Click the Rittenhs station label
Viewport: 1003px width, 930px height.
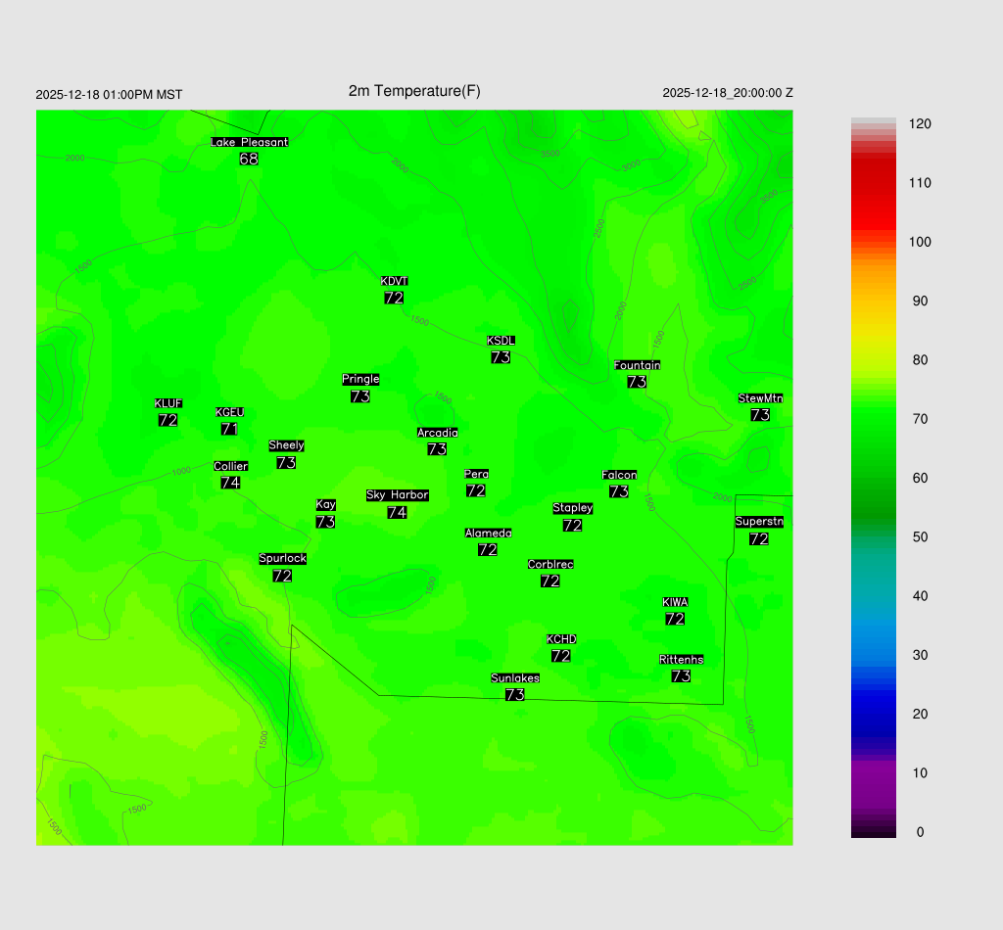click(x=682, y=660)
